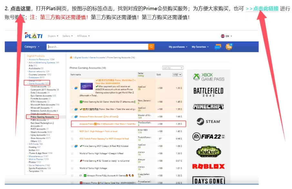Click chat icon in WOT Creepin' #32 October row
The width and height of the screenshot is (292, 189).
point(76,146)
